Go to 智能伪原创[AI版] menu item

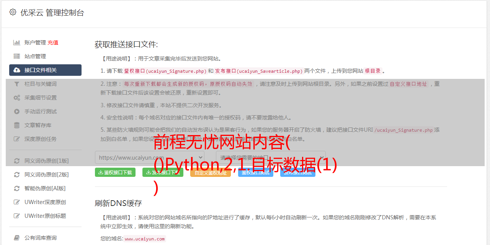click(45, 188)
